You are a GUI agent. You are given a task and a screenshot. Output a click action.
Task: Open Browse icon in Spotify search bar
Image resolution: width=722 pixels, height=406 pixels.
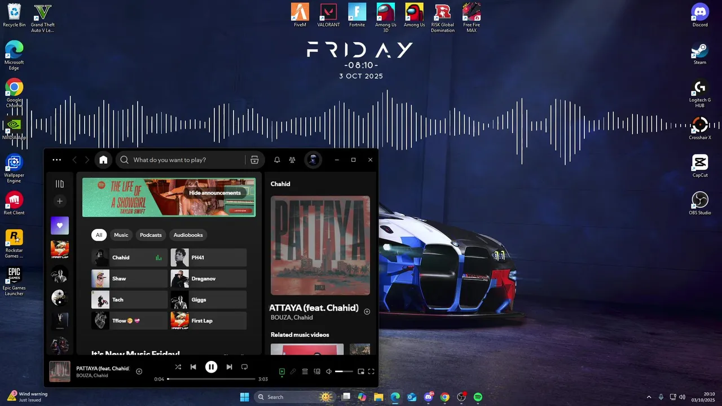tap(254, 160)
